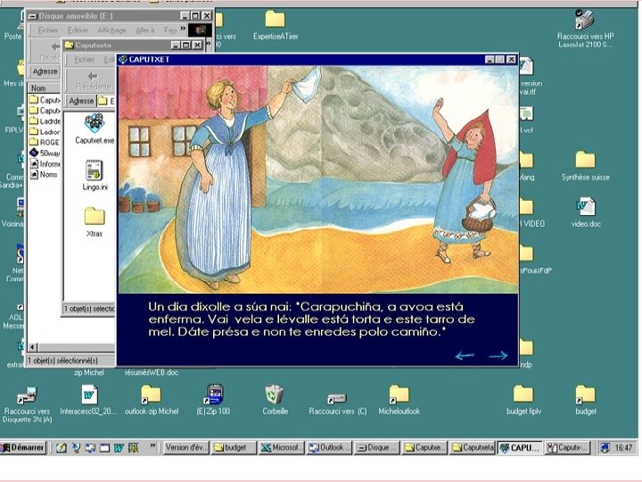
Task: Open the Xtras folder
Action: (95, 221)
